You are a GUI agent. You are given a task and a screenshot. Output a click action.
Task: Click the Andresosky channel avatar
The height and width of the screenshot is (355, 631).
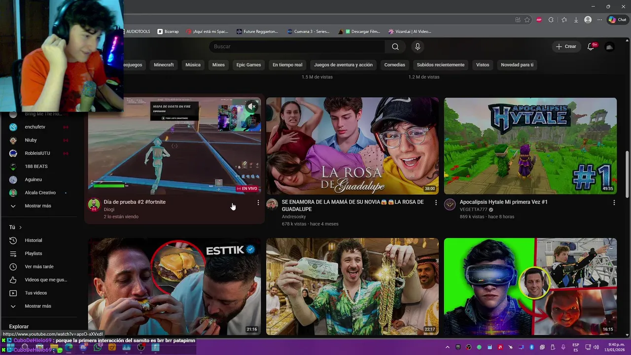click(x=272, y=205)
